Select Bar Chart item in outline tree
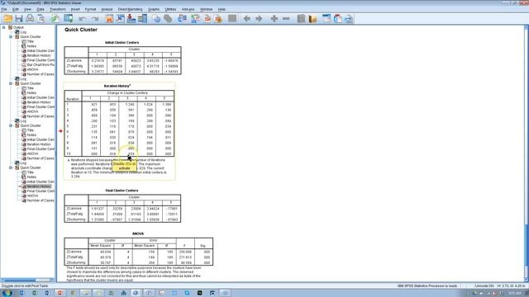 (x=41, y=64)
